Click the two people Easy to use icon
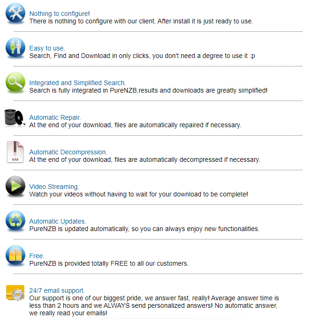 [x=15, y=47]
